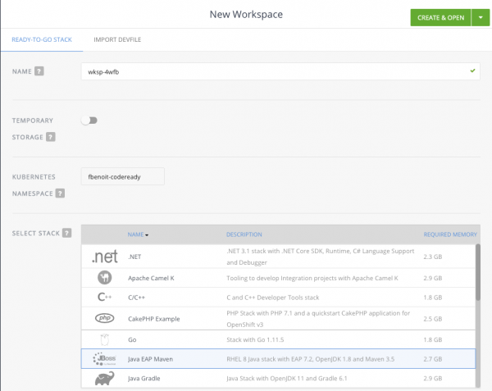The image size is (492, 391).
Task: Choose the Go stack icon
Action: tap(104, 338)
